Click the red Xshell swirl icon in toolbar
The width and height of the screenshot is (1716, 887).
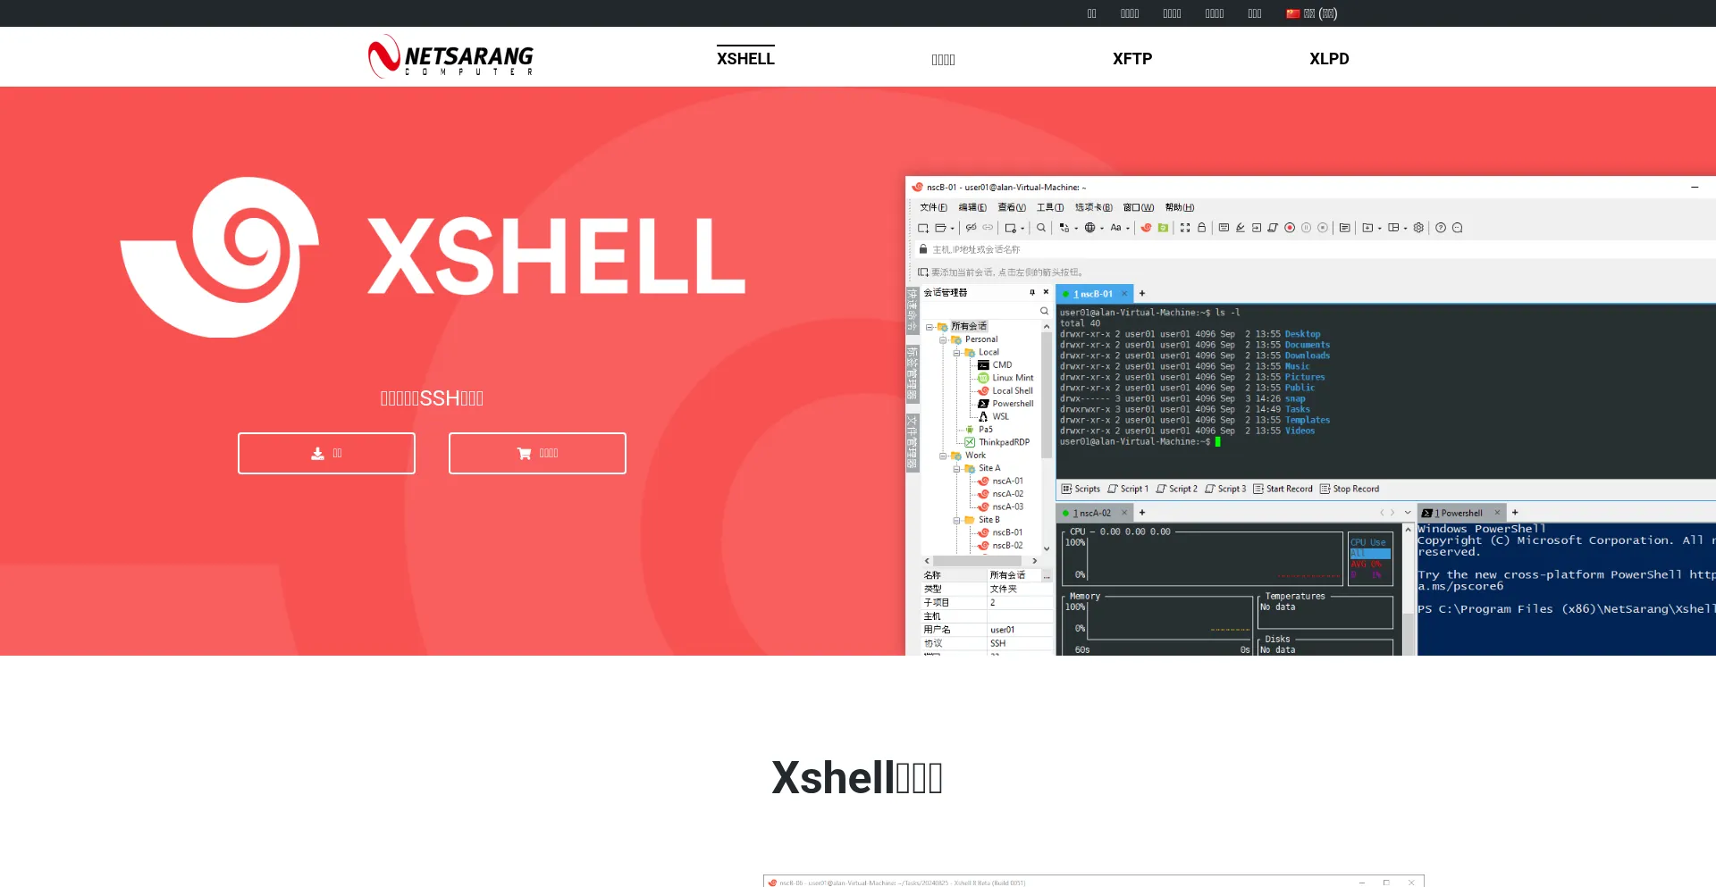coord(1146,228)
